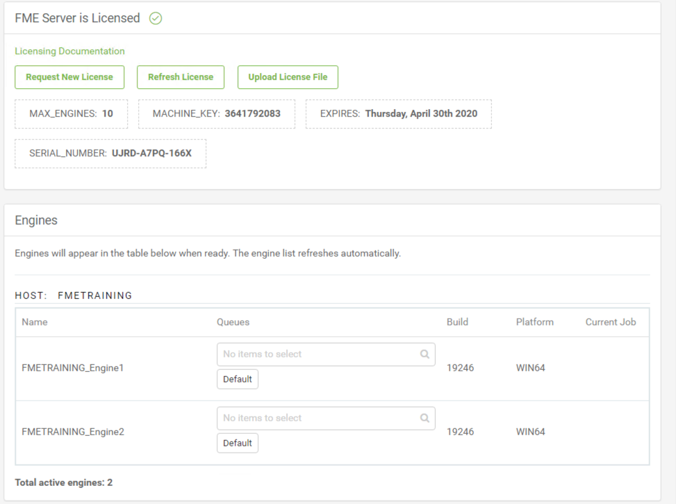
Task: Open queue selector for FMETRAINING_Engine1
Action: 326,355
